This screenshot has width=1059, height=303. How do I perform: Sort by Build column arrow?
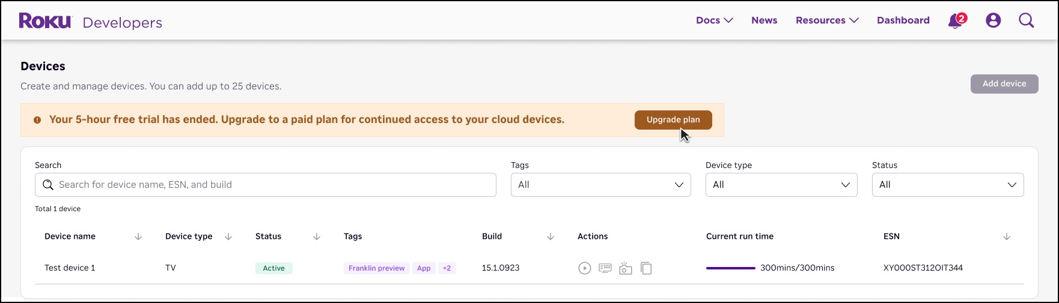(x=551, y=237)
